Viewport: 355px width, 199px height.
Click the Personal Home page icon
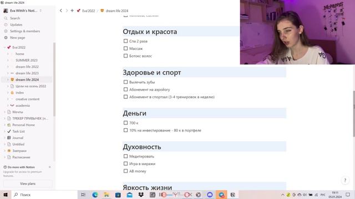(x=9, y=125)
